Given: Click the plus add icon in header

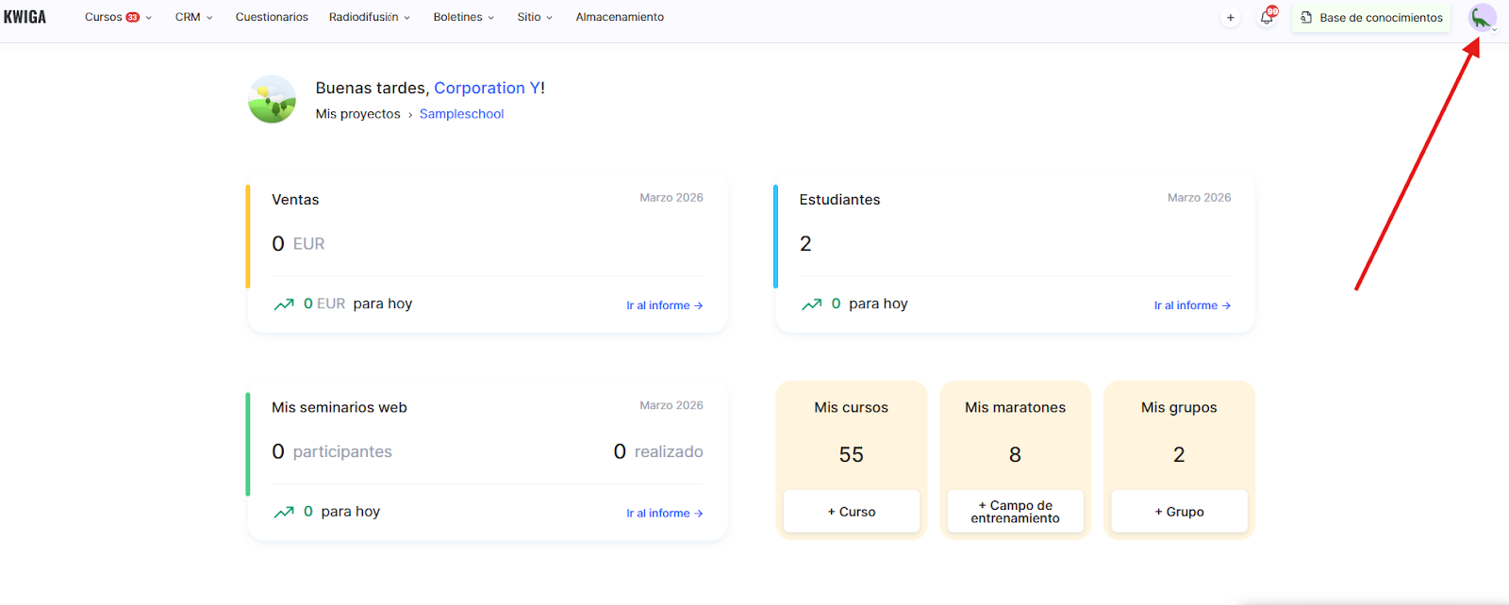Looking at the screenshot, I should (1230, 17).
